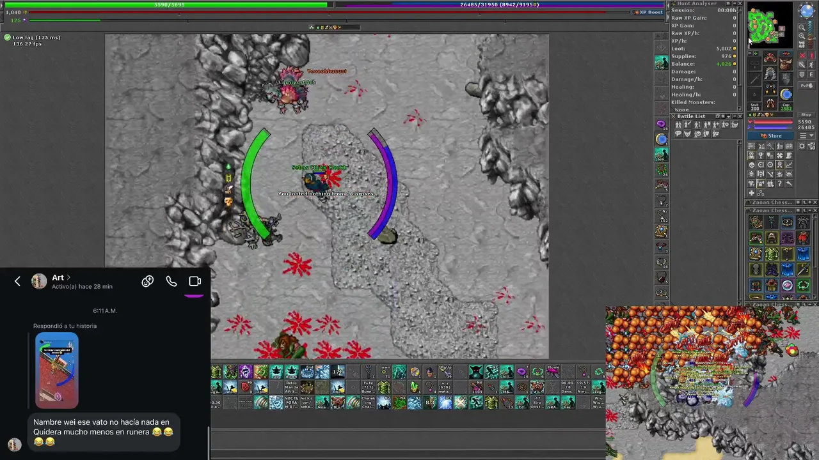Open the Hunt Analyser context menu button
819x460 pixels.
[x=728, y=3]
